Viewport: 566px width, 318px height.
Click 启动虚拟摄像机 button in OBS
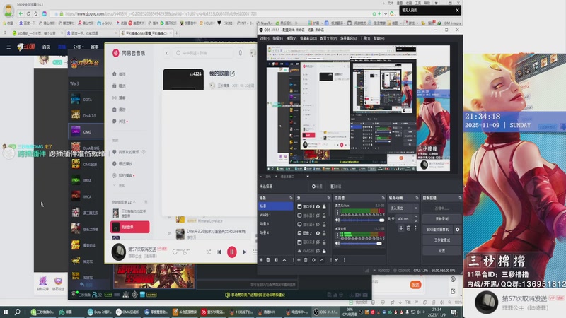[438, 229]
